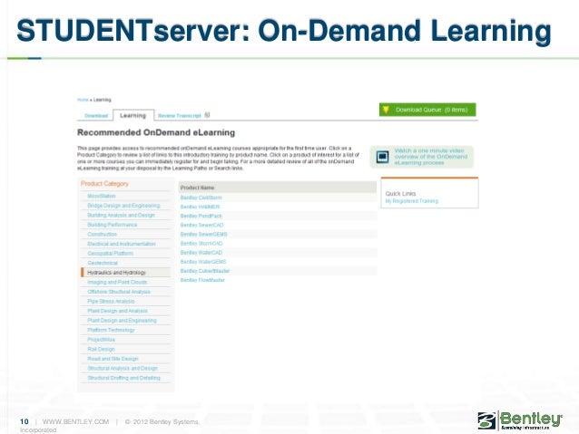Image resolution: width=579 pixels, height=434 pixels.
Task: Choose the Construction category
Action: coord(102,234)
